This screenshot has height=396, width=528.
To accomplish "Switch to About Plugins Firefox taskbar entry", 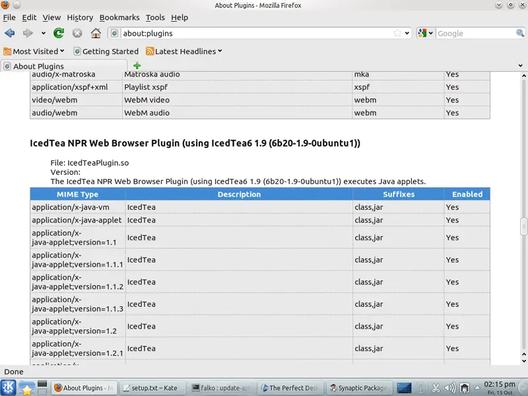I will tap(84, 388).
